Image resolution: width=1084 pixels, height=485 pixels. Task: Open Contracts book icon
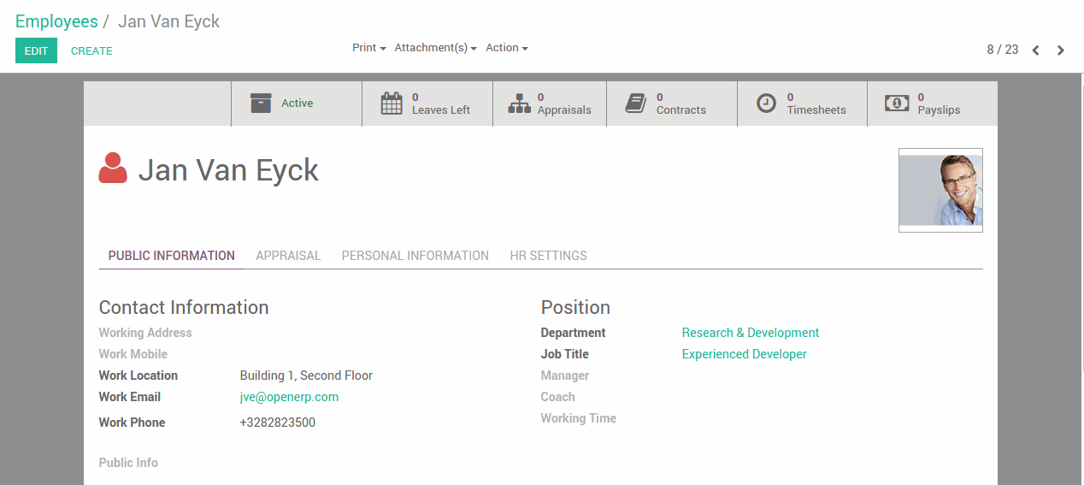pos(635,104)
